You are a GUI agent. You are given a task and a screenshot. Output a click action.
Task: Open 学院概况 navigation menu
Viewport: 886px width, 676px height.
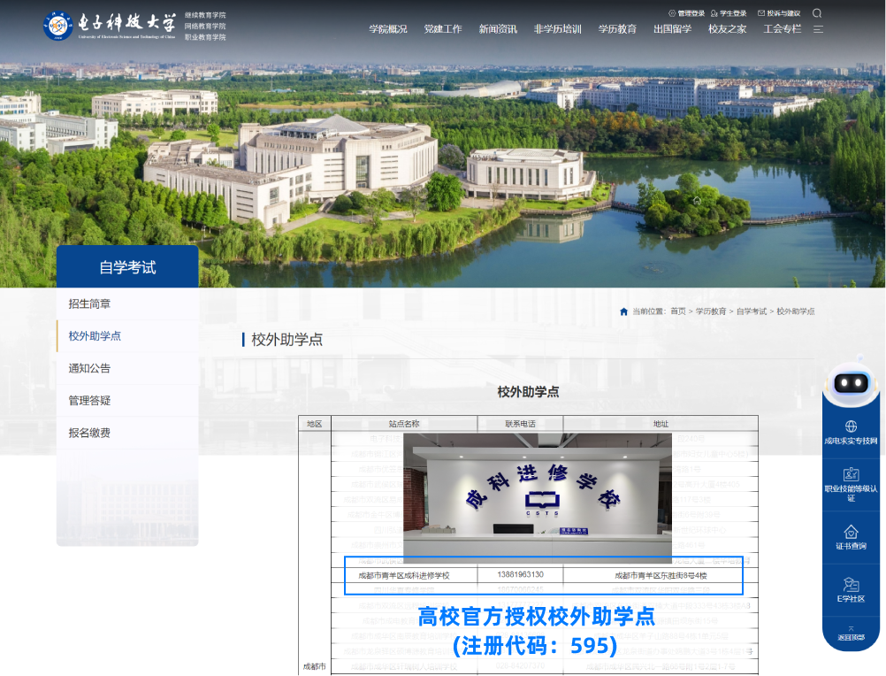pyautogui.click(x=388, y=29)
